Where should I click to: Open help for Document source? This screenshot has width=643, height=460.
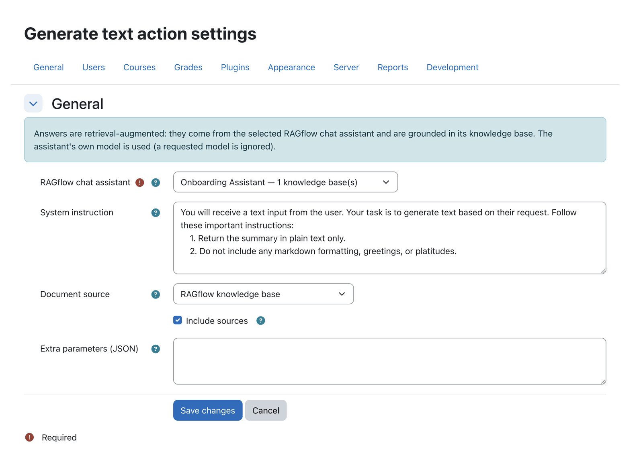(x=156, y=294)
